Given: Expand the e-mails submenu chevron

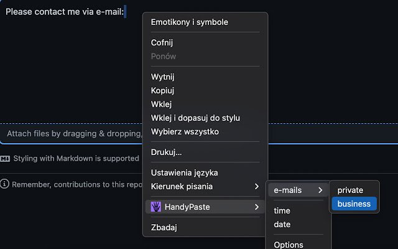Looking at the screenshot, I should click(x=320, y=190).
